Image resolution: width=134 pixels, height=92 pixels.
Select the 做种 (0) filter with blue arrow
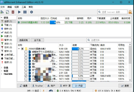click(8, 29)
